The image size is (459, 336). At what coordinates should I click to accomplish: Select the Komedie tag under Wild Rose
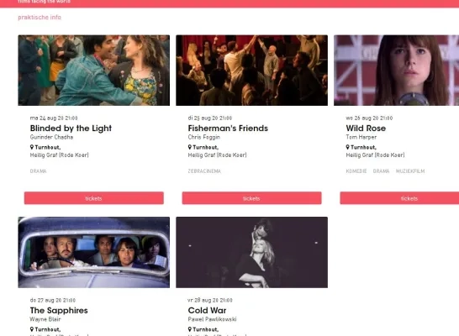pyautogui.click(x=356, y=171)
